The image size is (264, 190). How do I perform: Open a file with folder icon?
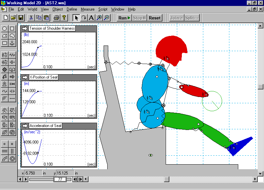pyautogui.click(x=13, y=18)
